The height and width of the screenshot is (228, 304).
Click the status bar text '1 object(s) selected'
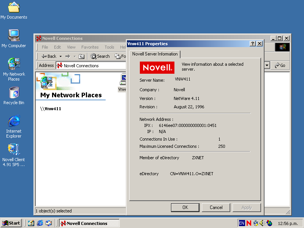click(54, 211)
